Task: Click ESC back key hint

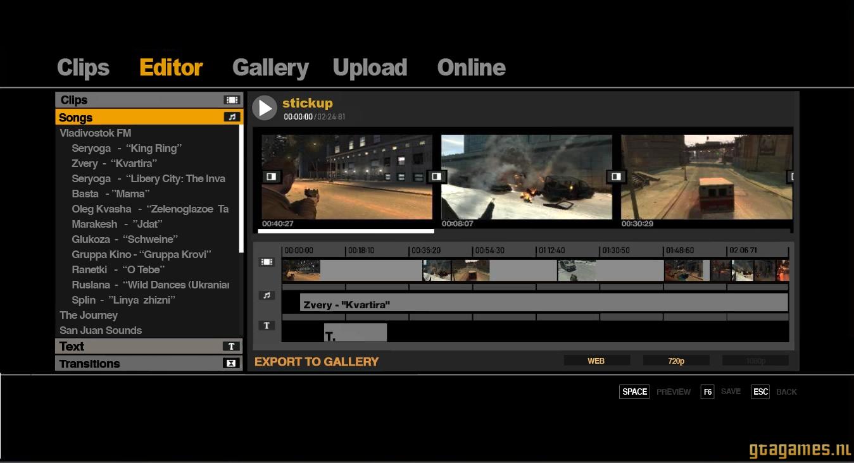Action: click(760, 392)
